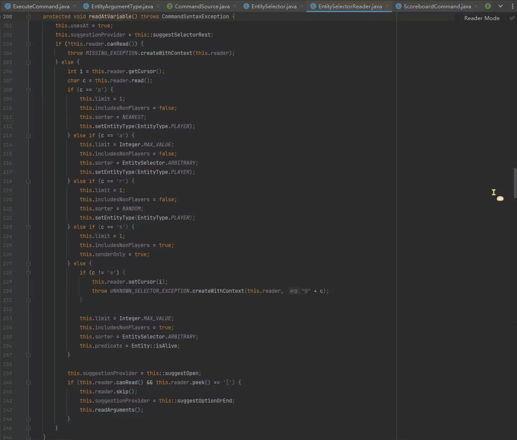The image size is (517, 440).
Task: Click the inspections checkmark widget
Action: [512, 18]
